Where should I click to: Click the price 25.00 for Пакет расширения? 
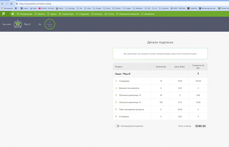[180, 109]
